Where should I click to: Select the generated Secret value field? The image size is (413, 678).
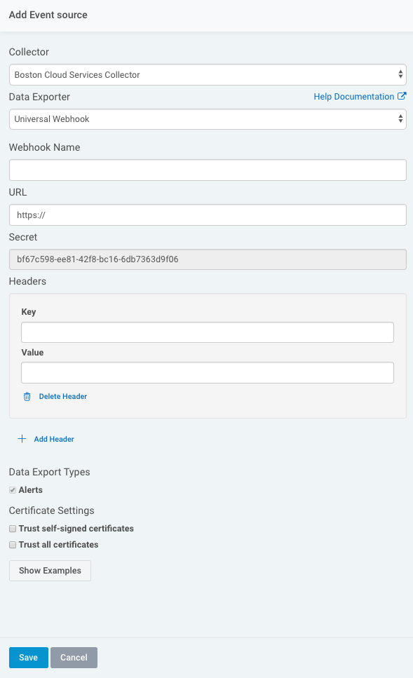coord(207,259)
